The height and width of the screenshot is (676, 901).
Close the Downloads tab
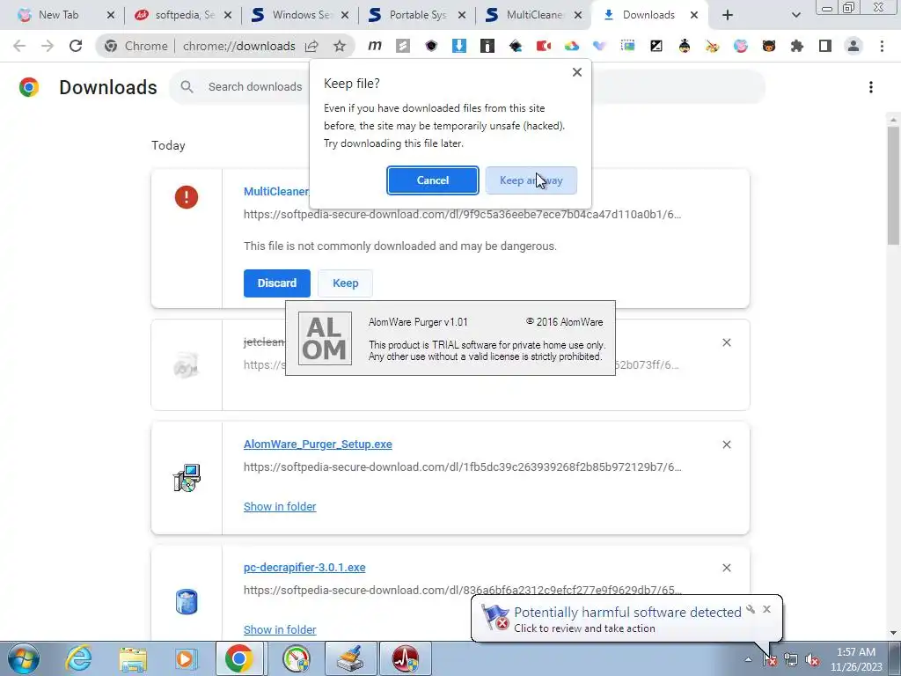[x=694, y=15]
